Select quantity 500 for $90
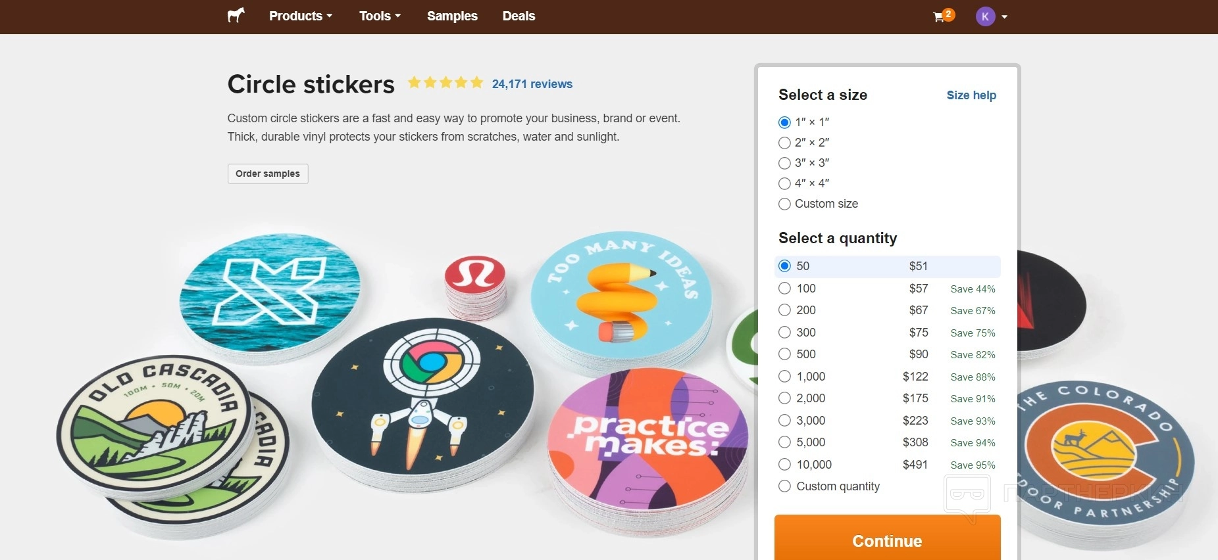This screenshot has width=1218, height=560. tap(784, 354)
